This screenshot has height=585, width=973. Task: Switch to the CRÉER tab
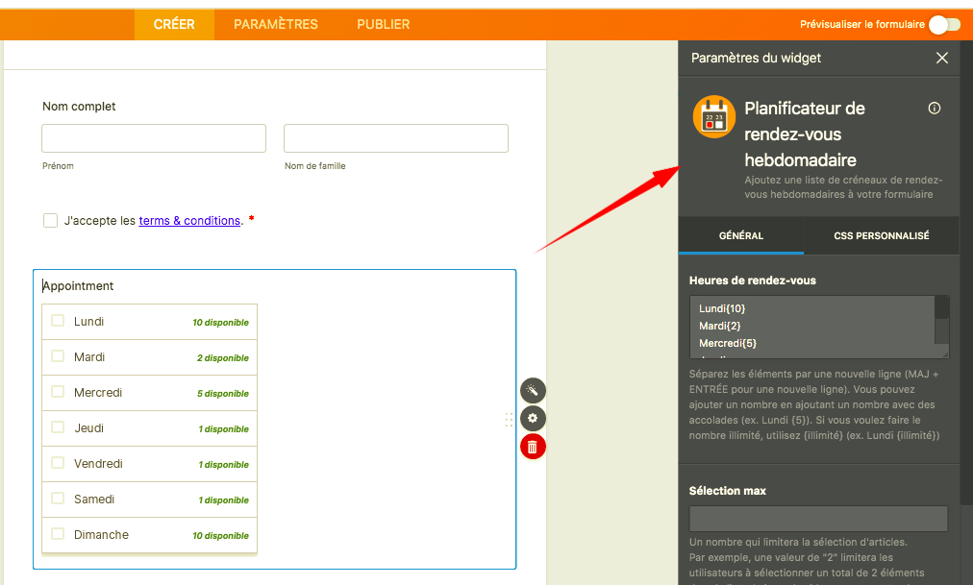[x=174, y=25]
